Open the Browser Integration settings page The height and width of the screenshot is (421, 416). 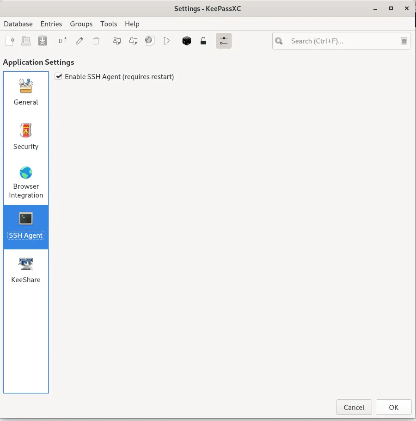coord(26,182)
